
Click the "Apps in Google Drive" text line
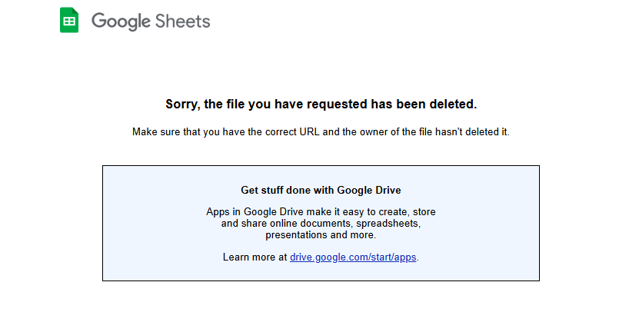coord(252,211)
